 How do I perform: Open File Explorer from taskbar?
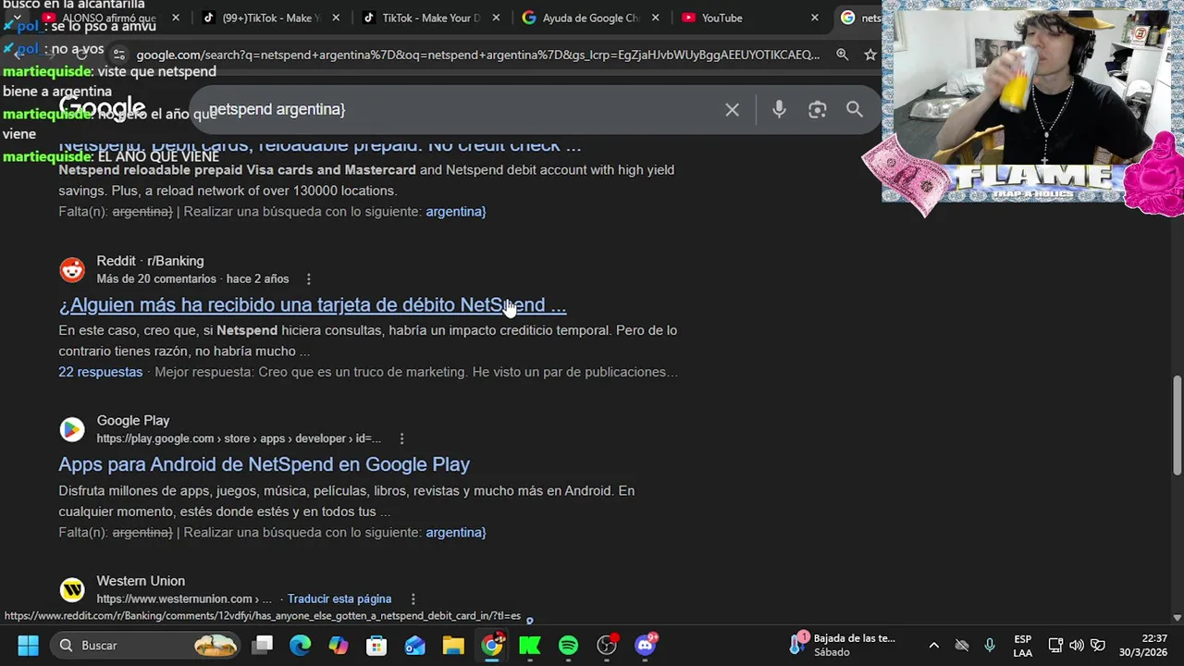pyautogui.click(x=452, y=645)
